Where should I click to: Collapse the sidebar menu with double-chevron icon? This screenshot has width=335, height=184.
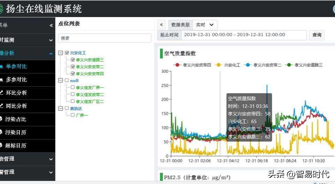point(51,25)
